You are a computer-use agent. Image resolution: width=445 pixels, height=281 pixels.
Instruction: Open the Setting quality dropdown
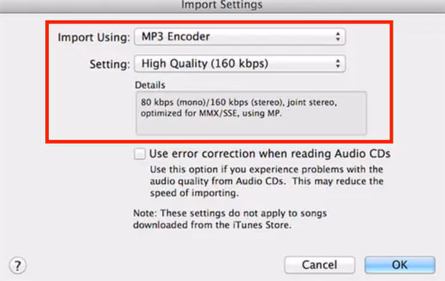(239, 64)
